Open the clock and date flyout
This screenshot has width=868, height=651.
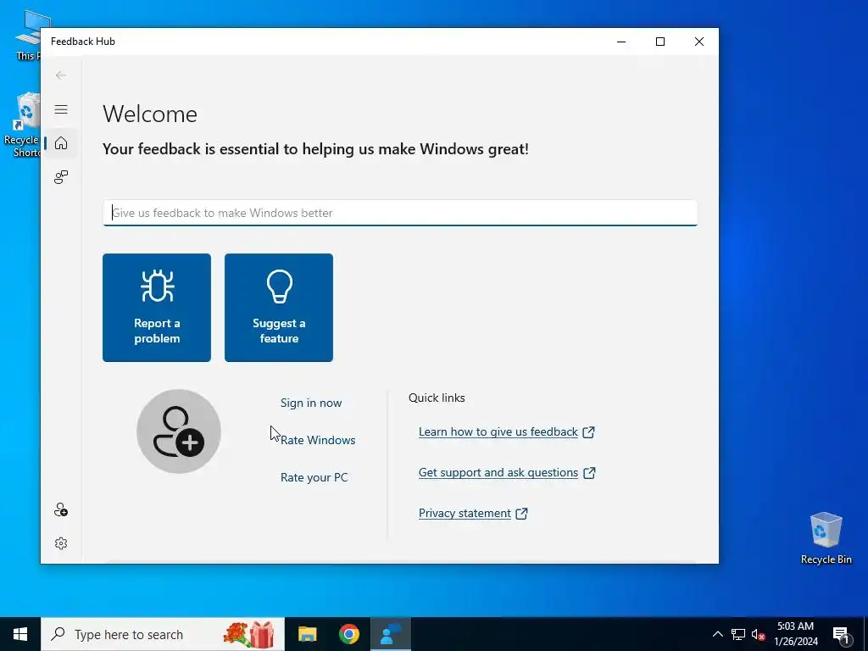pyautogui.click(x=795, y=634)
